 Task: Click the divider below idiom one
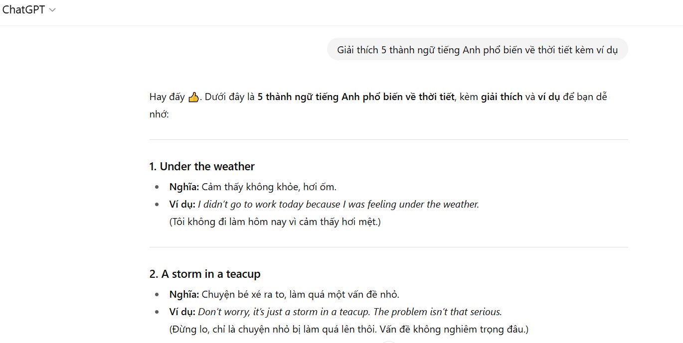(x=388, y=245)
